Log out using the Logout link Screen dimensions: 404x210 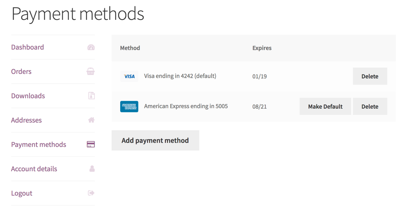click(22, 193)
